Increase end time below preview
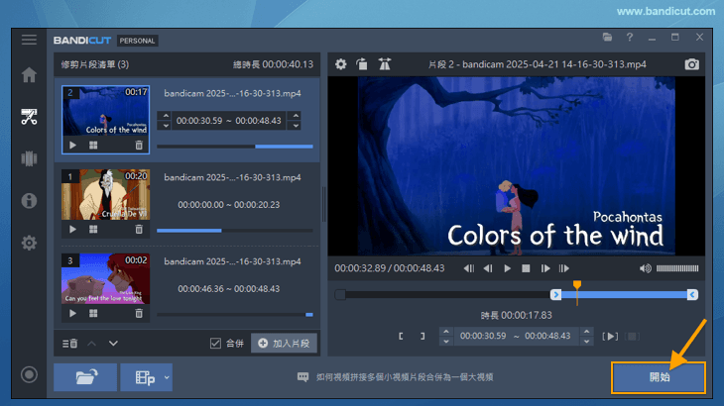Image resolution: width=724 pixels, height=406 pixels. tap(586, 332)
